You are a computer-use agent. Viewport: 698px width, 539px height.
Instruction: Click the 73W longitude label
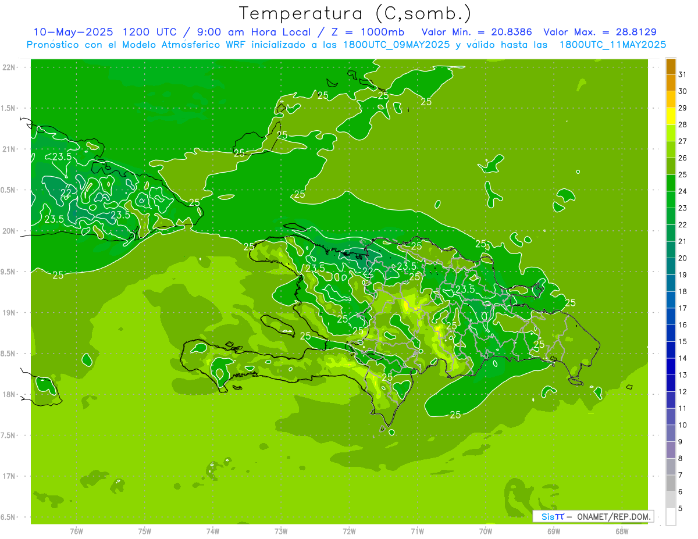coord(281,531)
